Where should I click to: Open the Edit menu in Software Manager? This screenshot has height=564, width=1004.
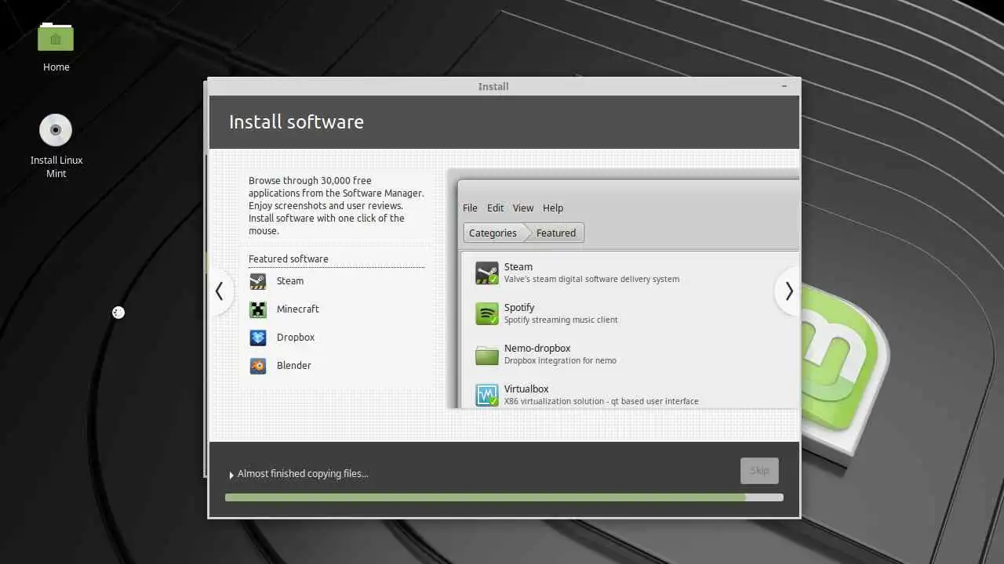495,208
